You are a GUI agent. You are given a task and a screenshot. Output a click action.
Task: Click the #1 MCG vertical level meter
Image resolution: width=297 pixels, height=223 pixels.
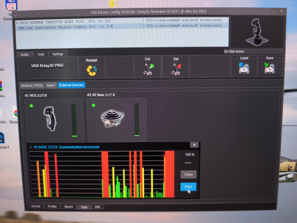(x=74, y=120)
